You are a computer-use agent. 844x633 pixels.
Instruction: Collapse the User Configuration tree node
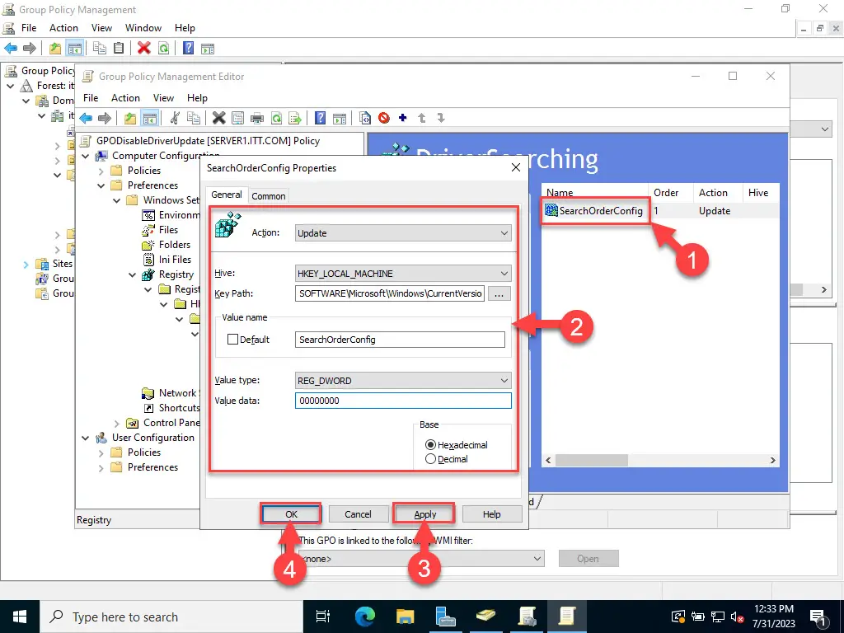click(86, 438)
